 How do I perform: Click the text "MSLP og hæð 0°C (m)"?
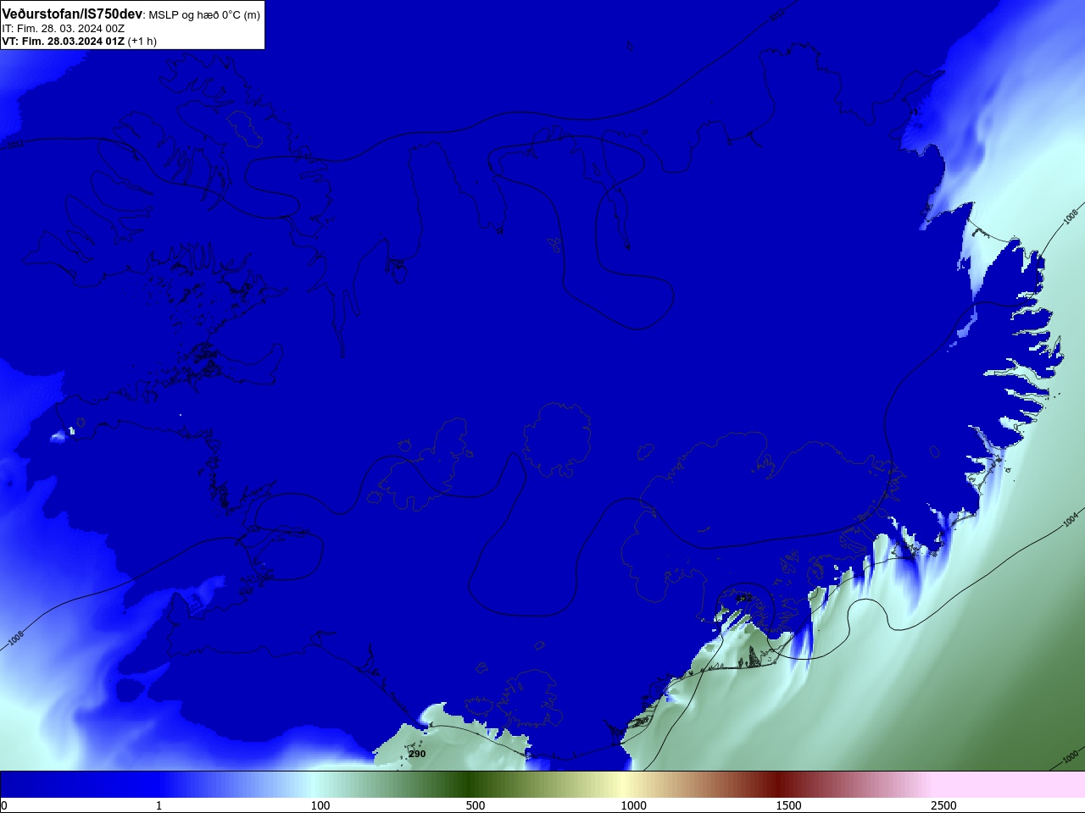click(x=204, y=15)
